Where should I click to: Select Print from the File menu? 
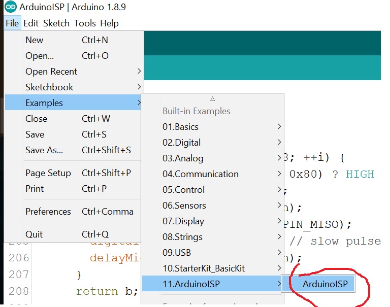(35, 189)
